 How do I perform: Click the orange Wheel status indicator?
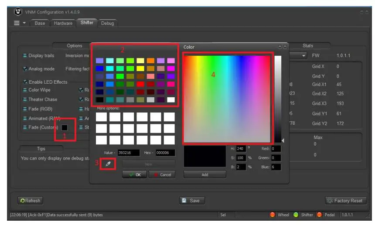[x=273, y=215]
